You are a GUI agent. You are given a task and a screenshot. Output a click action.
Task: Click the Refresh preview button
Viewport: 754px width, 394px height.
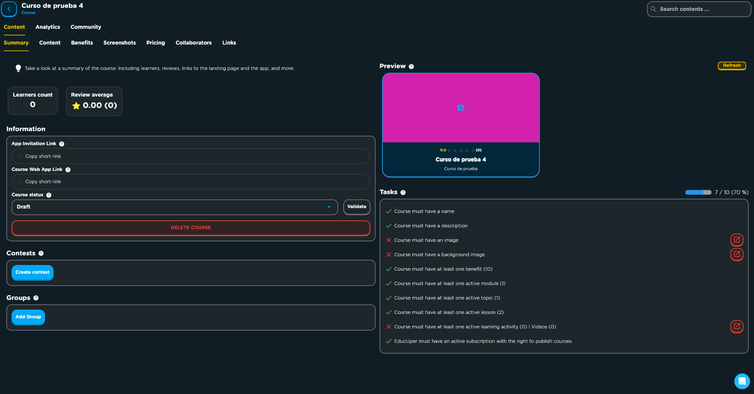coord(732,66)
